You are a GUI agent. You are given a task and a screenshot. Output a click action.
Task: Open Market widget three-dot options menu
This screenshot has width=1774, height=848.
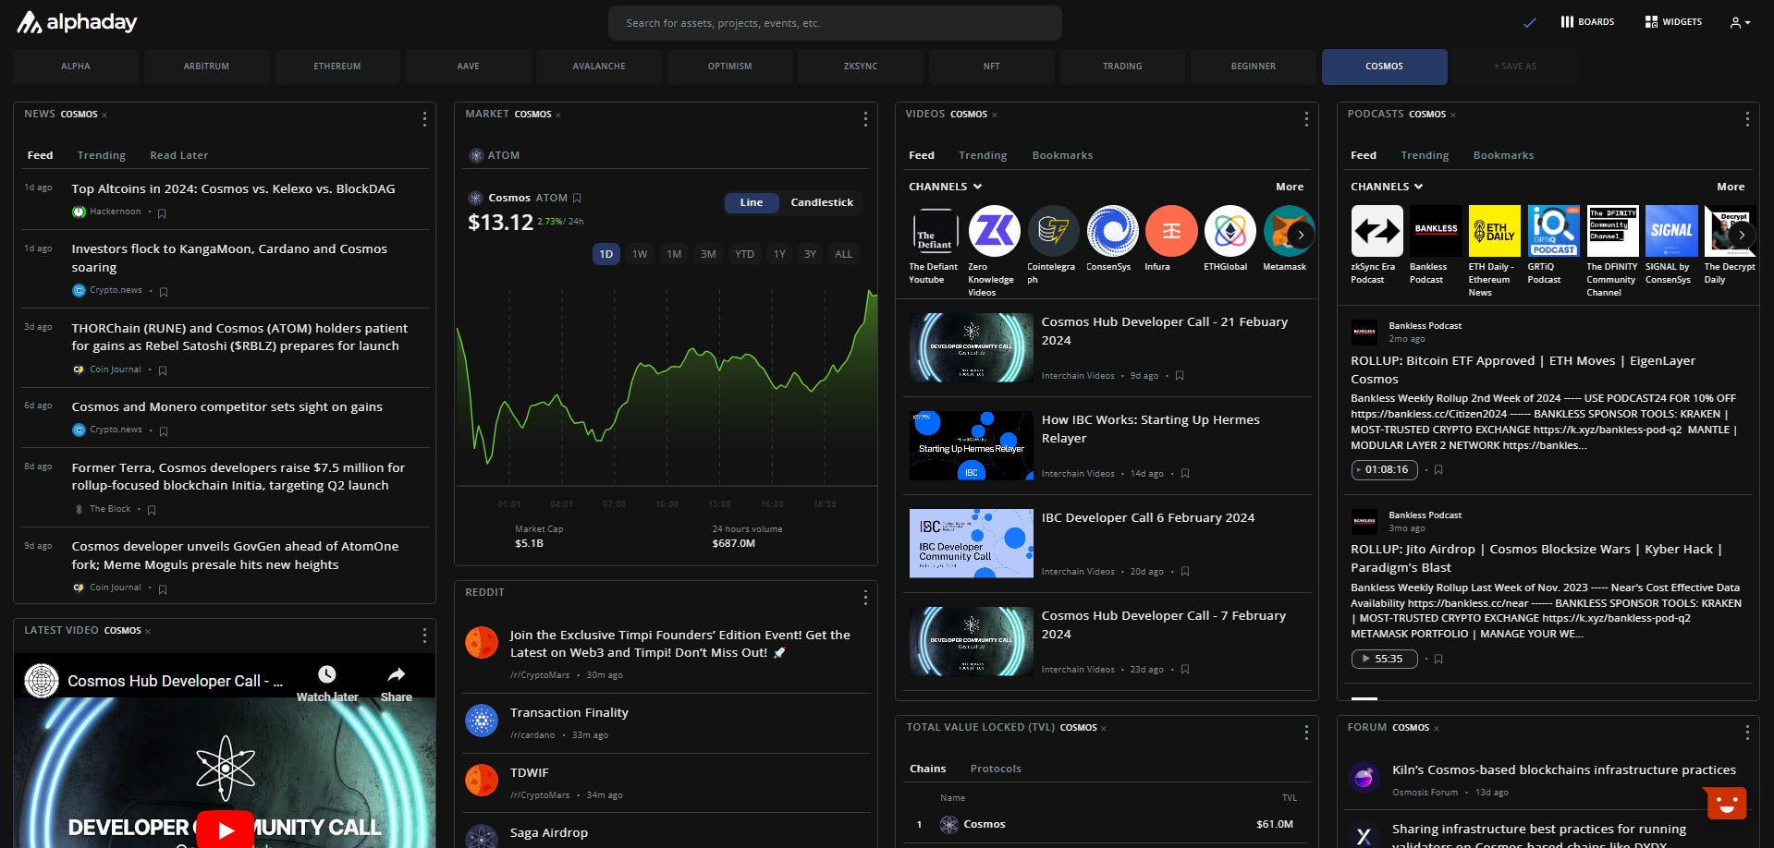[865, 119]
